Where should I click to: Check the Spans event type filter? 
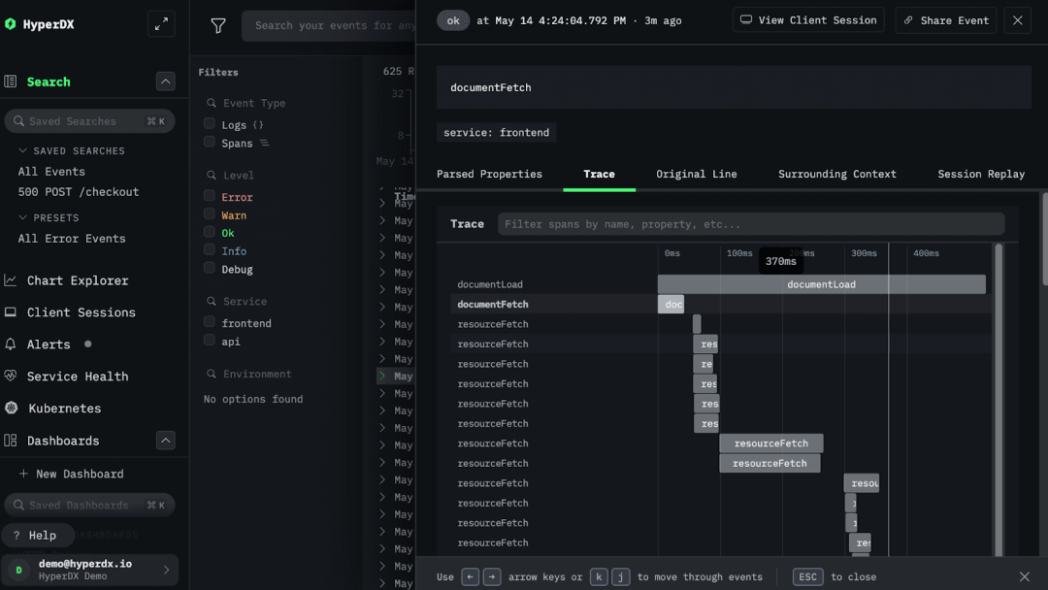tap(210, 143)
